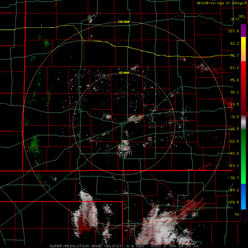The image size is (248, 248).
Task: Click the [KT] units label
Action: [x=235, y=19]
